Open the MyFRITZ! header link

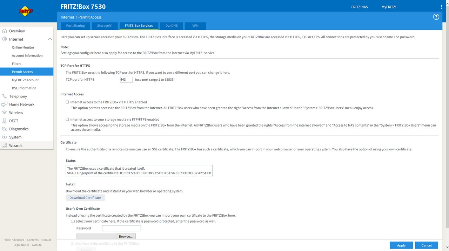[x=389, y=7]
